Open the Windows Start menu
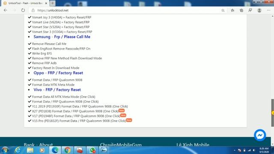Viewport: 274px width, 154px height. coord(5,150)
